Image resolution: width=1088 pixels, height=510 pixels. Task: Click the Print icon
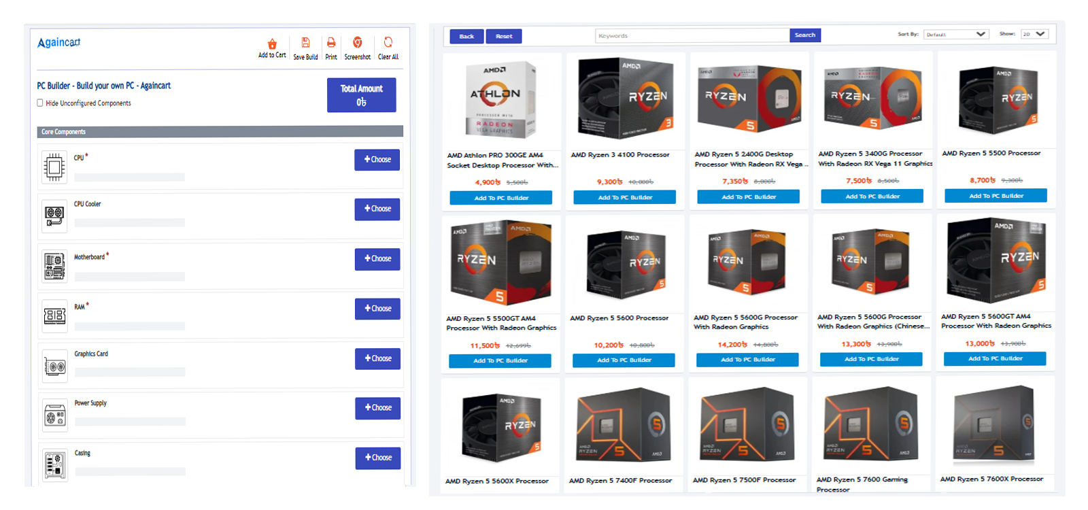[x=331, y=43]
